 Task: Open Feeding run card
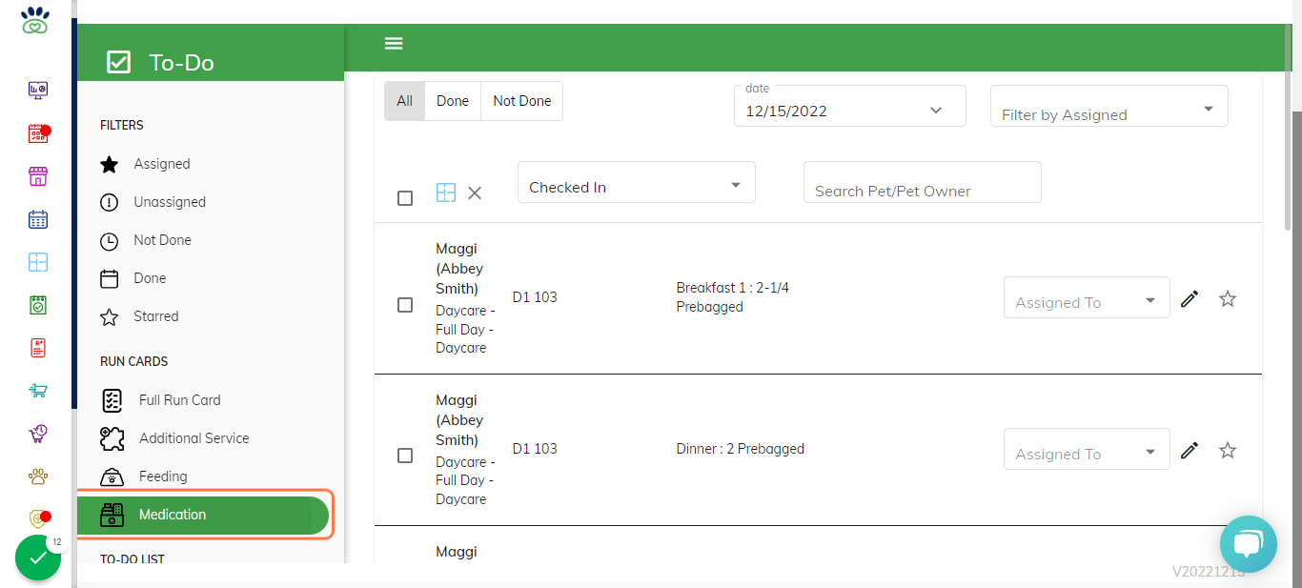click(144, 476)
